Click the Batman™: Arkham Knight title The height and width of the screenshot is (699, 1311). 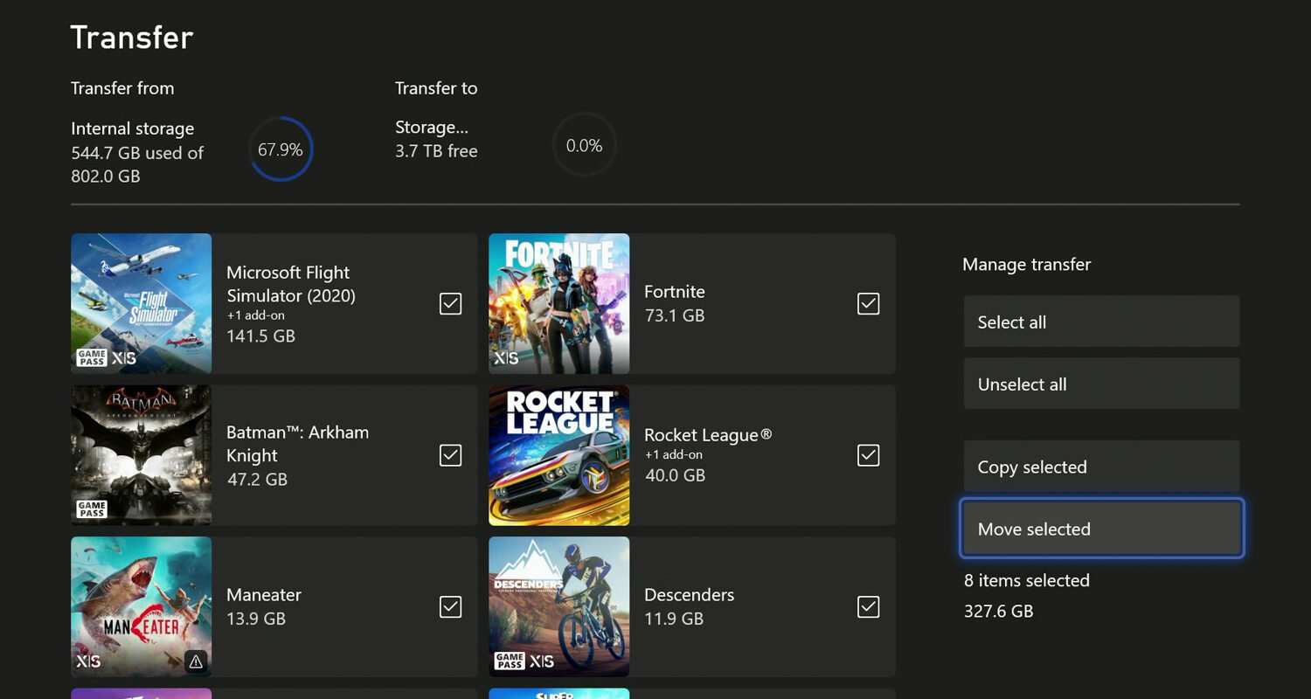point(297,444)
